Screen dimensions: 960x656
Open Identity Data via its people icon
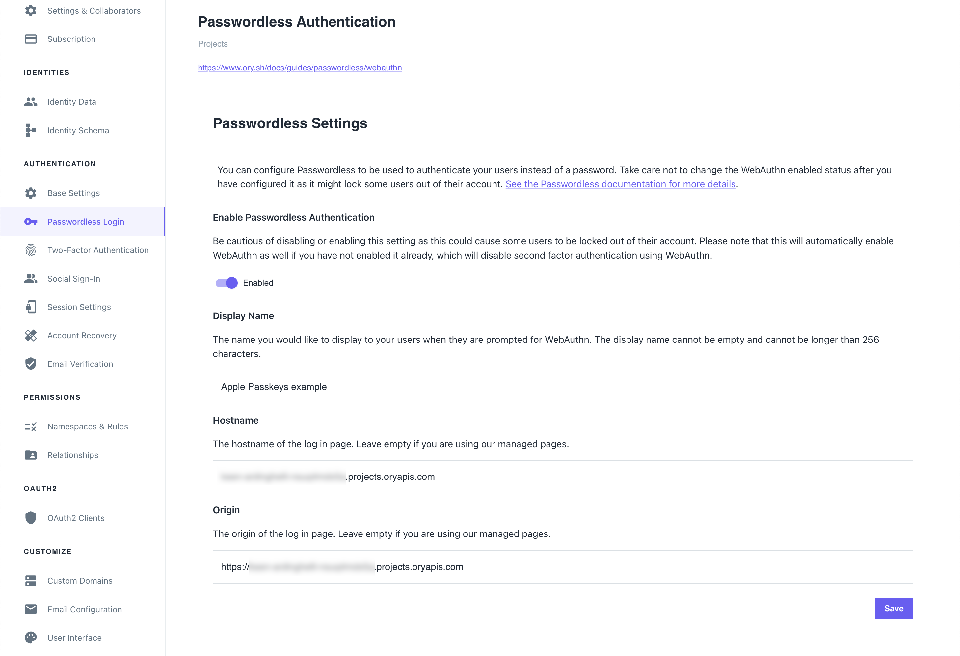pos(31,102)
